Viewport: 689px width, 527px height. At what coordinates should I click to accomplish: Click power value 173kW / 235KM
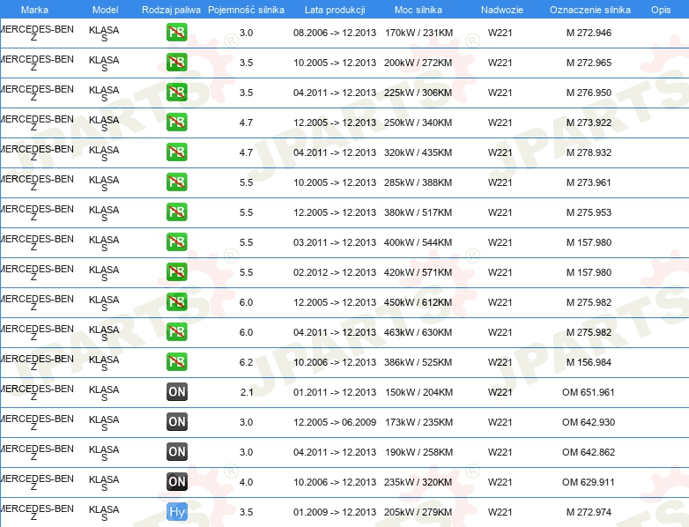pos(419,421)
